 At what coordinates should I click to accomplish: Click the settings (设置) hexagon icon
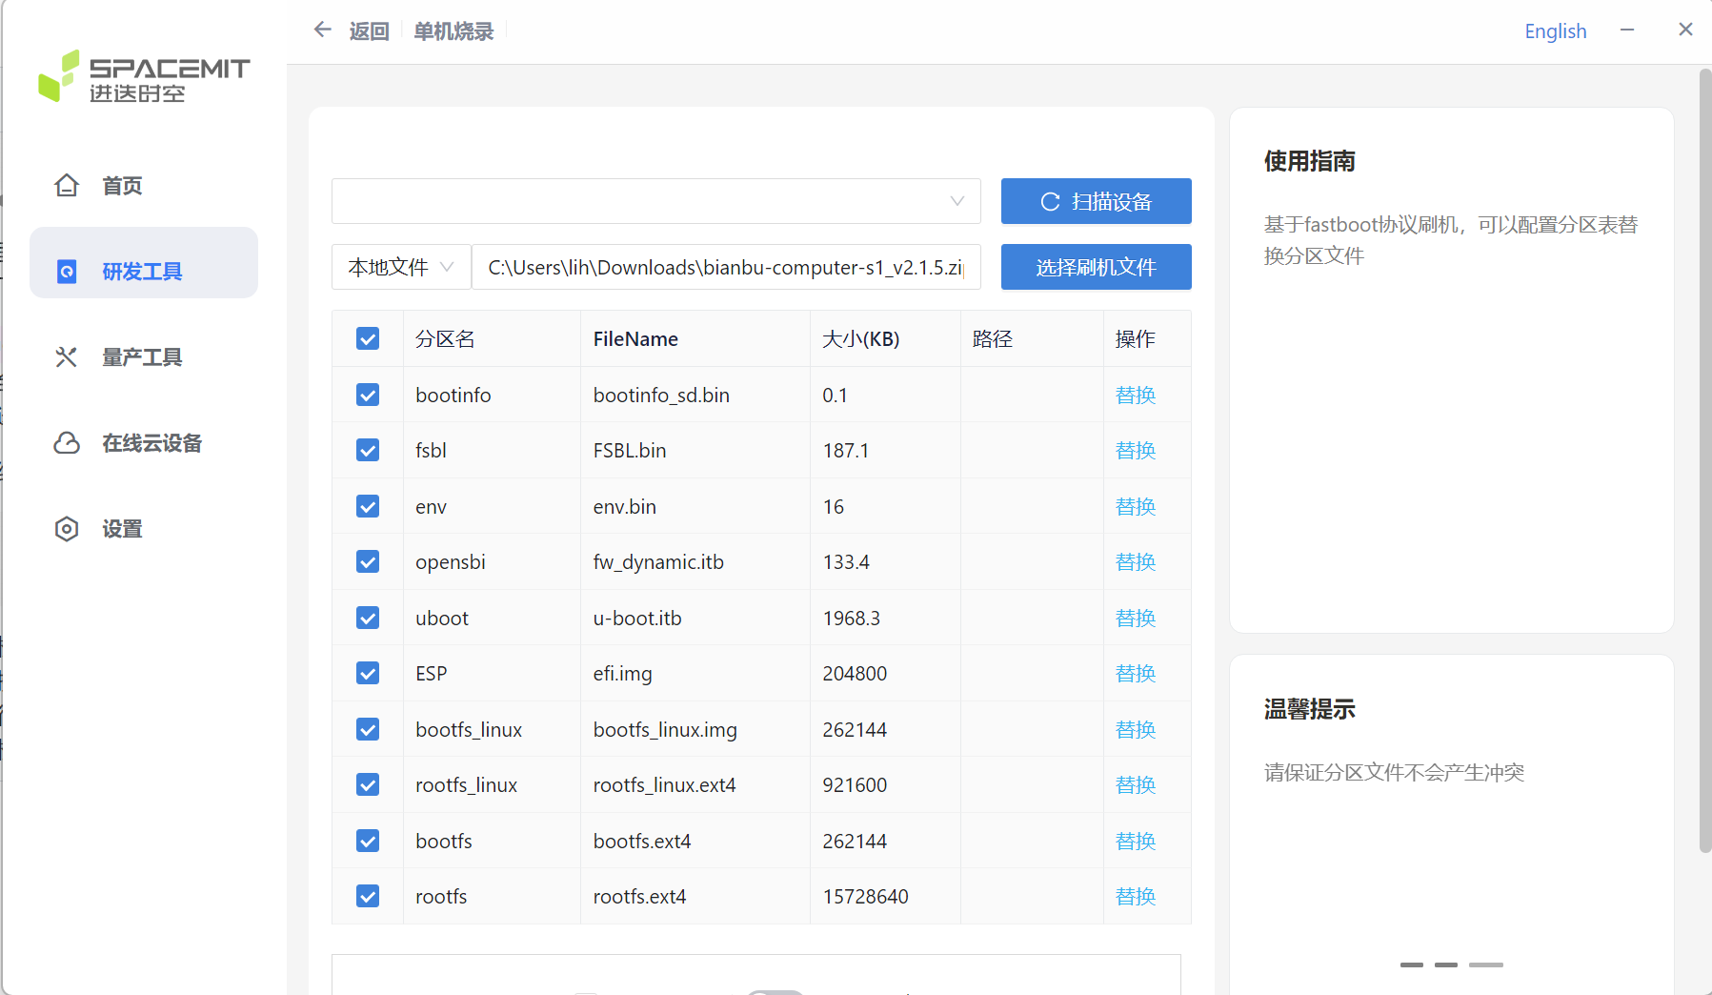[67, 529]
